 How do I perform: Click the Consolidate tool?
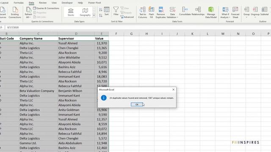[185, 11]
